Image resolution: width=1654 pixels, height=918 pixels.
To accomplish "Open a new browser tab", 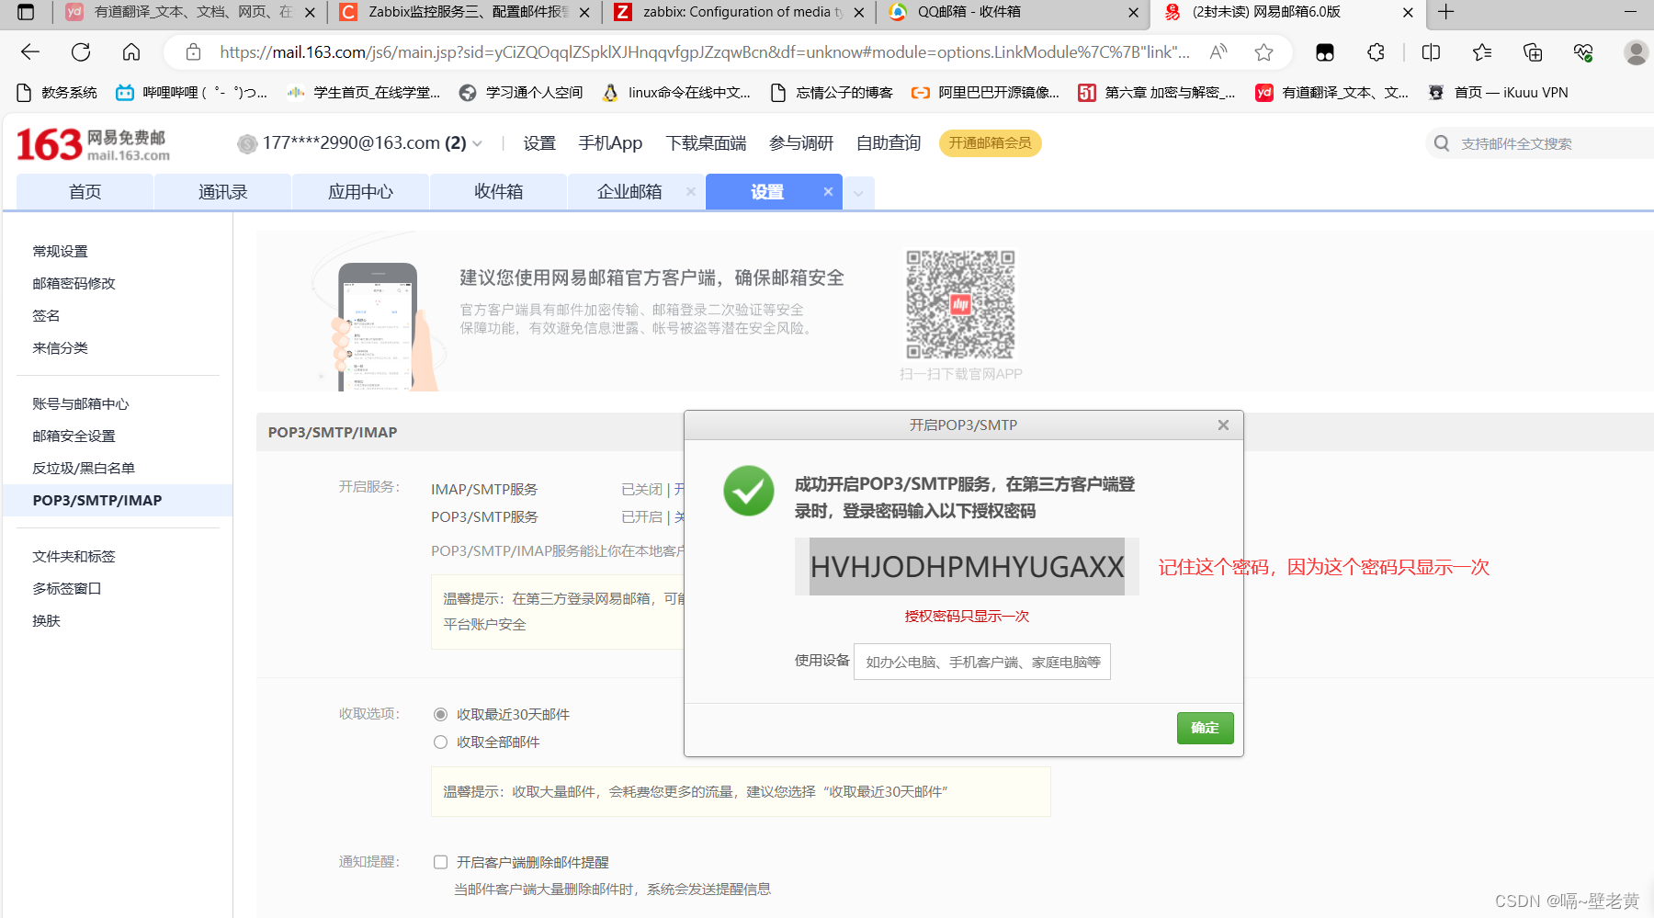I will tap(1446, 12).
